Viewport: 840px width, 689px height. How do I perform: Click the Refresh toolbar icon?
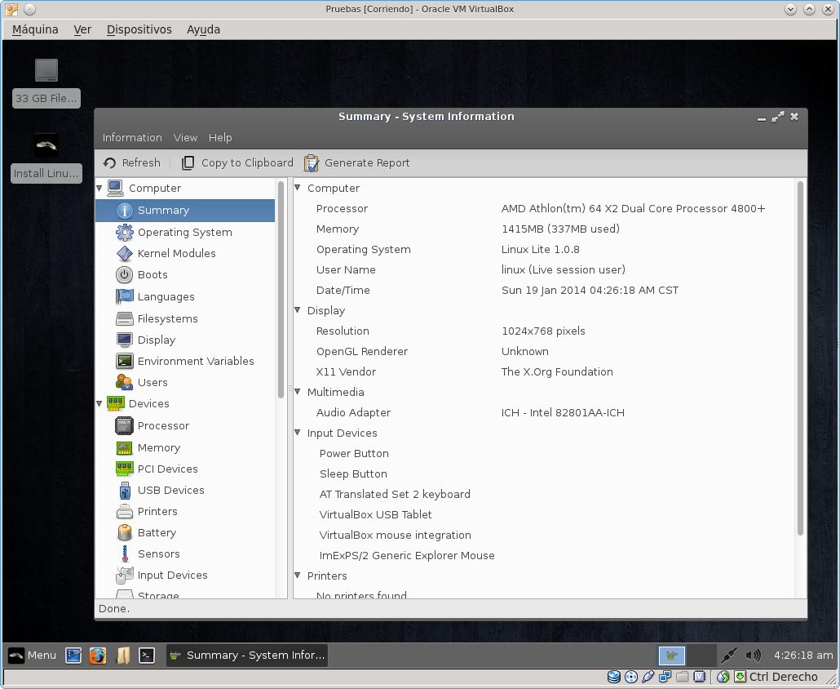[110, 163]
